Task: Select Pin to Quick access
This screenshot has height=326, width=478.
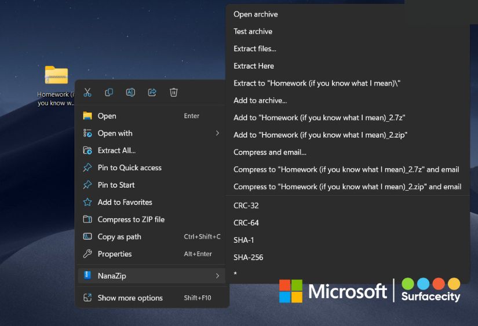Action: click(x=129, y=168)
